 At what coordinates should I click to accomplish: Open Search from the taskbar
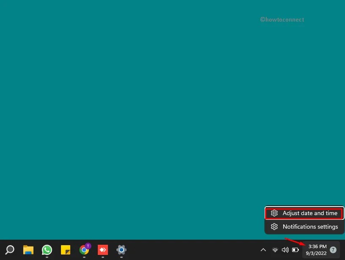[x=9, y=250]
